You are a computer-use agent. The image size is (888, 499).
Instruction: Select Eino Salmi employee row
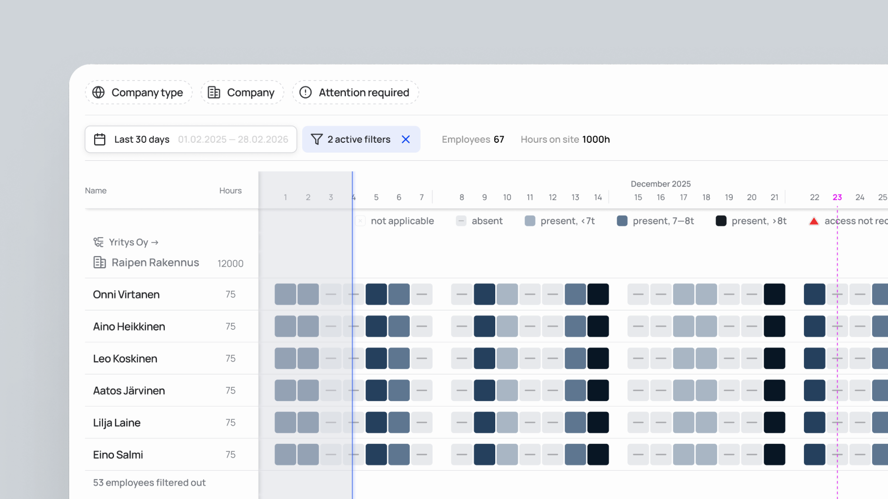click(x=172, y=455)
